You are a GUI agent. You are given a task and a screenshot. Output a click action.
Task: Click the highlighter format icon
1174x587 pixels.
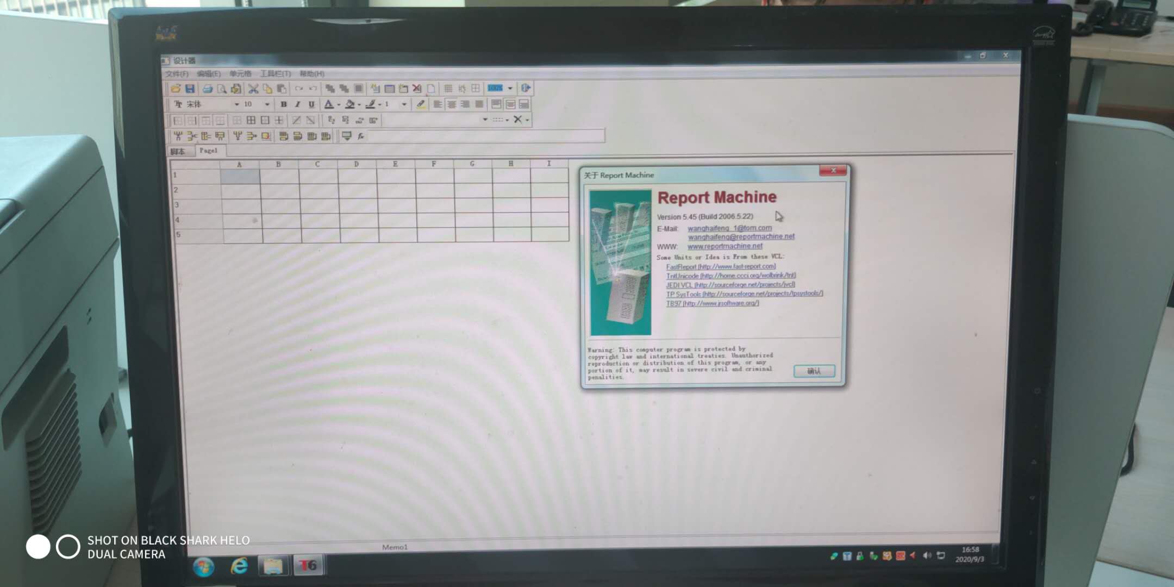coord(421,104)
